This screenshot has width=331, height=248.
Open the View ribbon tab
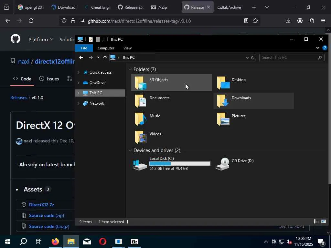pos(127,48)
